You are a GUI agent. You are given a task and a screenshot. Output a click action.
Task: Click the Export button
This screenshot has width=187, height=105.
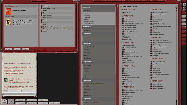pyautogui.click(x=26, y=49)
